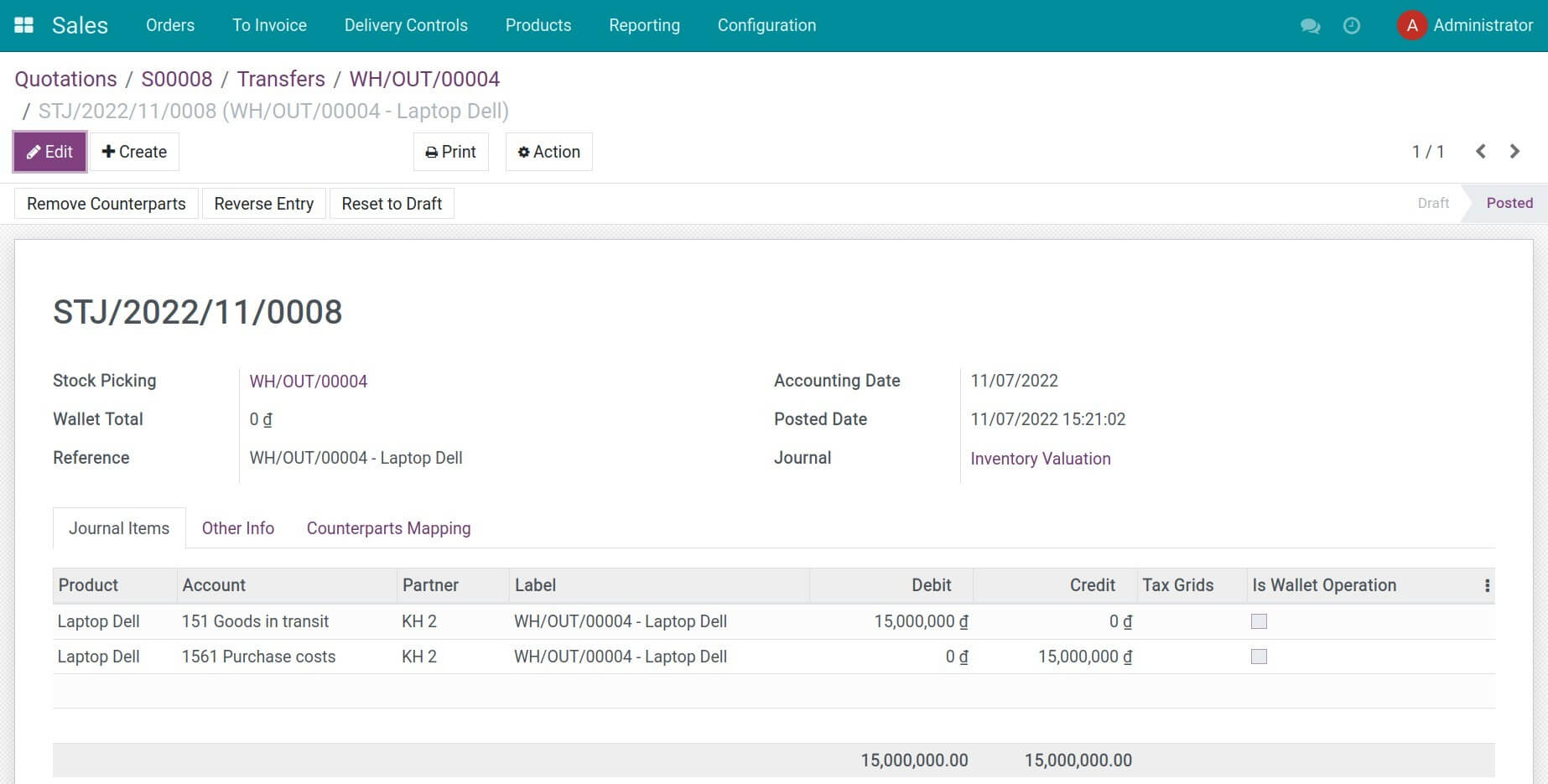1548x784 pixels.
Task: Open the Inventory Valuation journal link
Action: point(1040,459)
